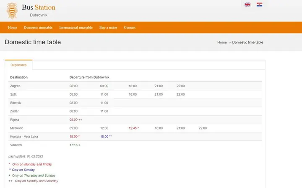Screen dimensions: 302x188
Task: Click the Domestic time table page heading
Action: click(x=33, y=42)
